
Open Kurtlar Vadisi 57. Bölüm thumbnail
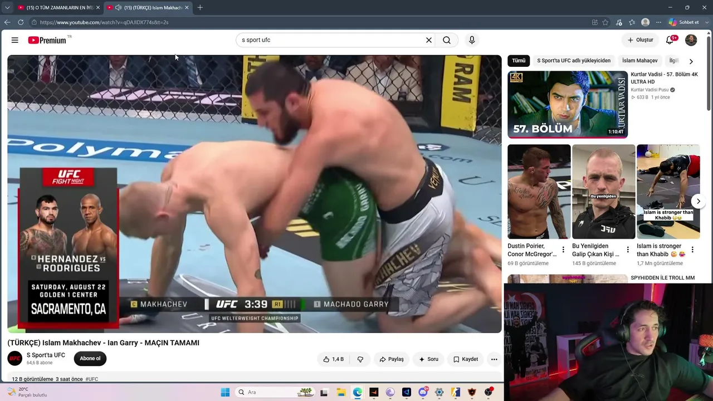[568, 104]
